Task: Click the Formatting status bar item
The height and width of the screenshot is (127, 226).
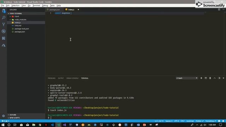Action: (x=210, y=121)
